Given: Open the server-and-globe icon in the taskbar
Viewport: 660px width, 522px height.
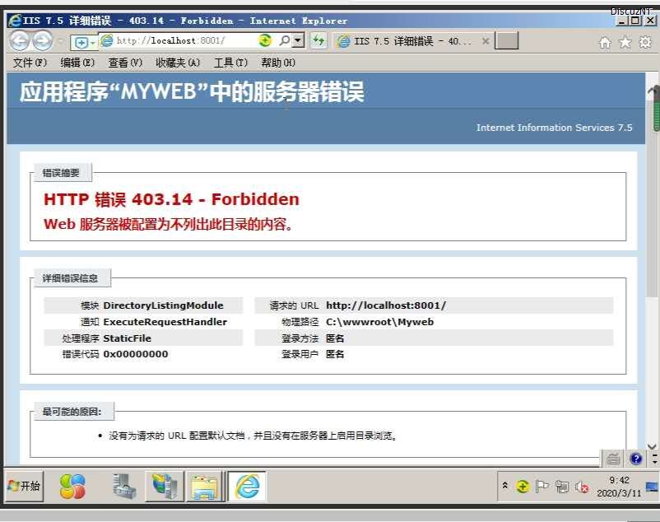Looking at the screenshot, I should (165, 487).
